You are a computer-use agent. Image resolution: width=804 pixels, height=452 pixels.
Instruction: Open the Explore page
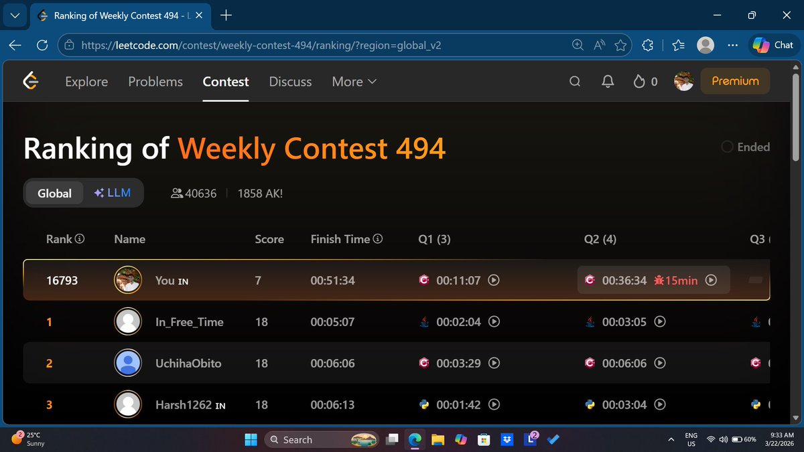[x=86, y=82]
